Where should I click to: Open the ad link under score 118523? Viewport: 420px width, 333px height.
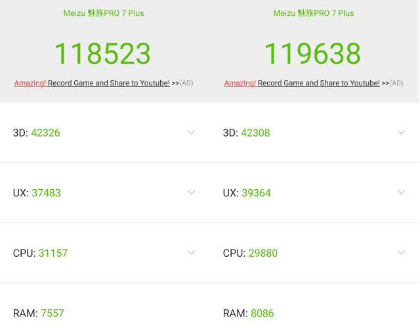[x=104, y=83]
